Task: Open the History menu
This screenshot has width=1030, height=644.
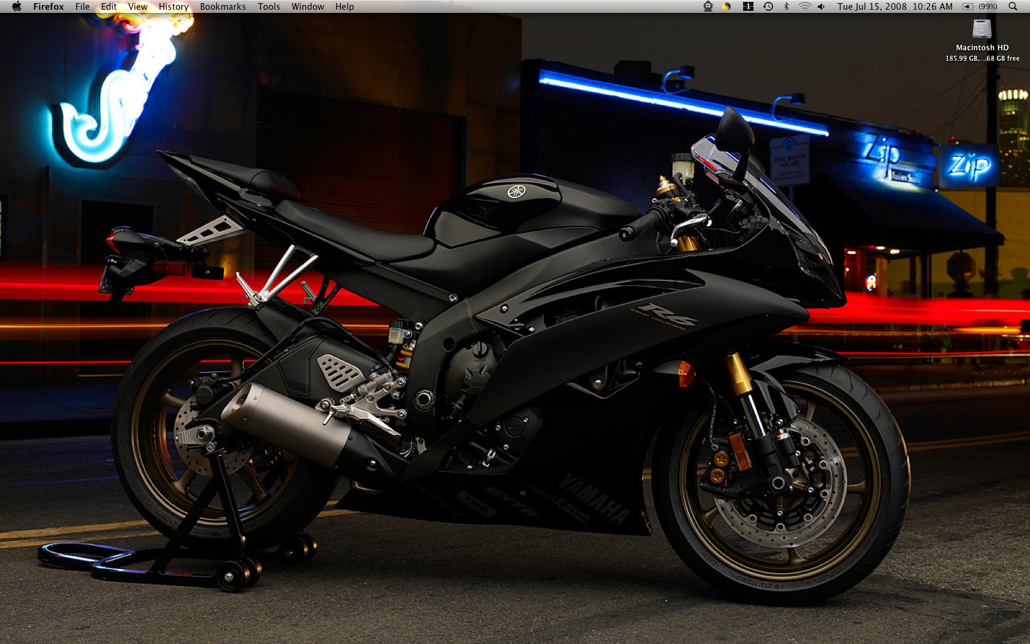Action: tap(174, 7)
